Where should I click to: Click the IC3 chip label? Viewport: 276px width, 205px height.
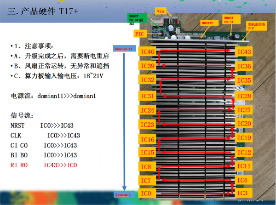(x=243, y=193)
